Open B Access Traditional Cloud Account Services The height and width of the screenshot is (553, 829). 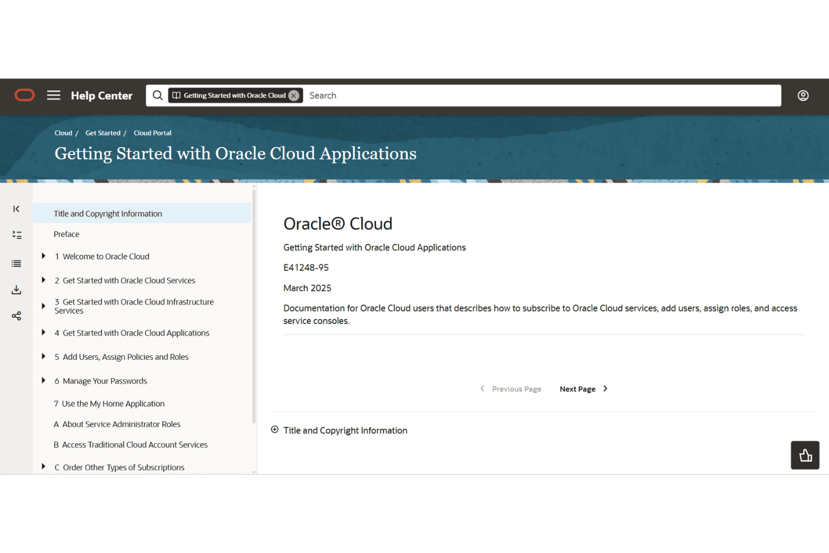pos(131,445)
